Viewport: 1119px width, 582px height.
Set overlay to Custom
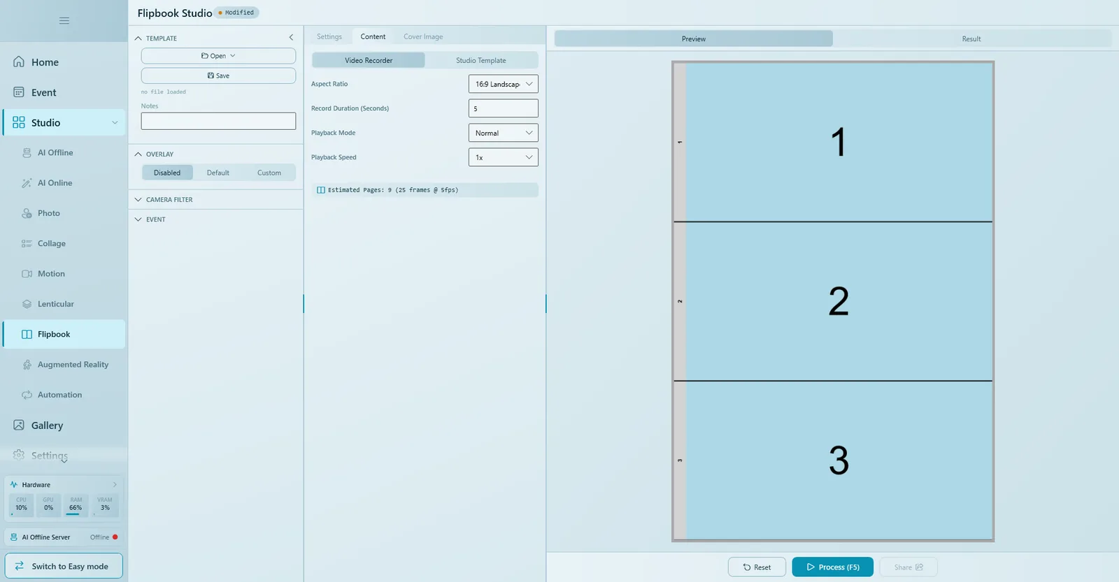point(269,173)
